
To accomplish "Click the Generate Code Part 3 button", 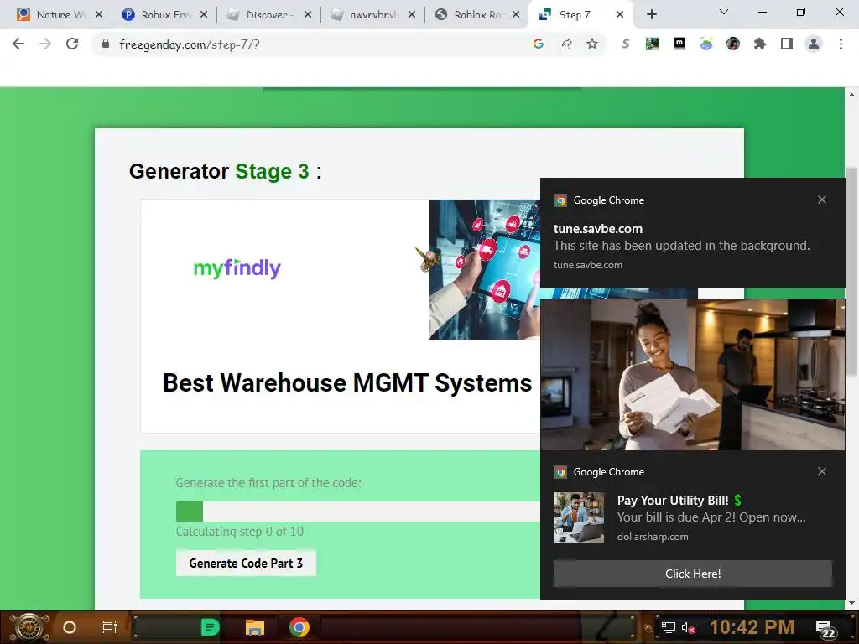I will (x=246, y=563).
